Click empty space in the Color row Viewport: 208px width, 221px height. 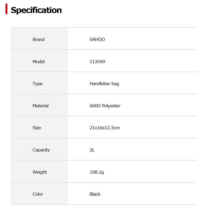pos(152,194)
